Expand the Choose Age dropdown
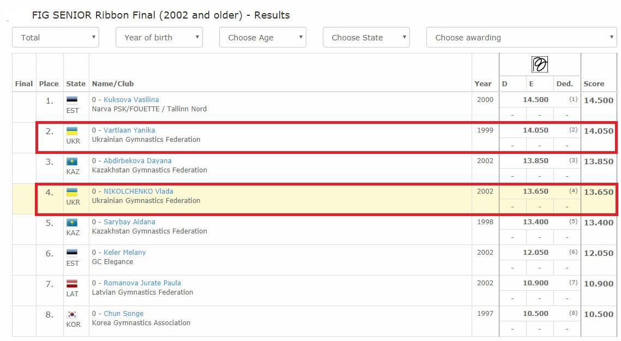This screenshot has height=341, width=621. coord(263,38)
